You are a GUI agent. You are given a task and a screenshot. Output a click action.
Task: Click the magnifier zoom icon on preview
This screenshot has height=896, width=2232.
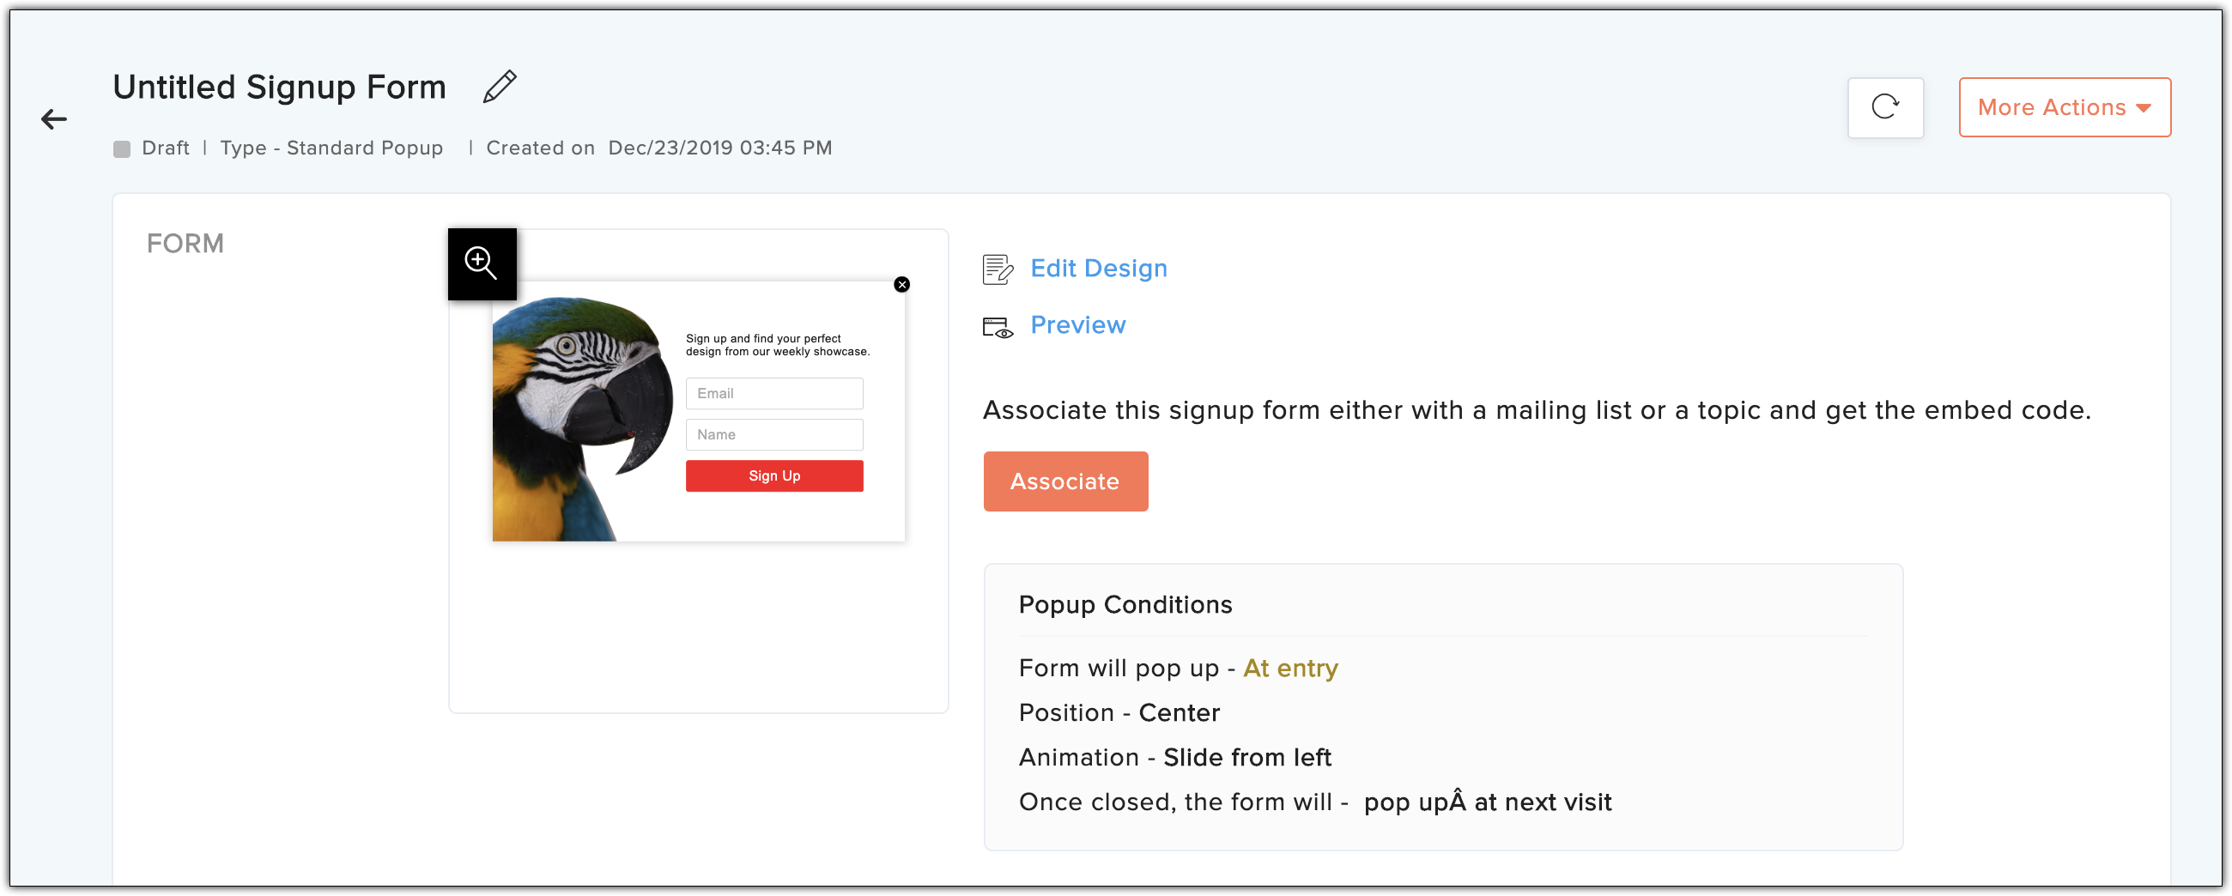pos(482,263)
